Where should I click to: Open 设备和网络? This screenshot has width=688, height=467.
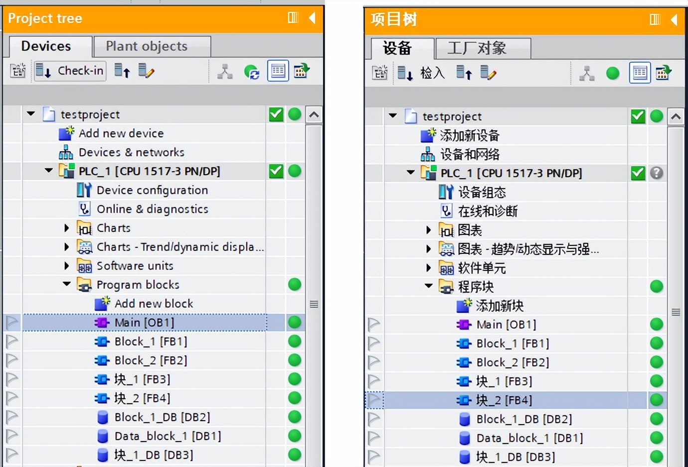pyautogui.click(x=470, y=154)
